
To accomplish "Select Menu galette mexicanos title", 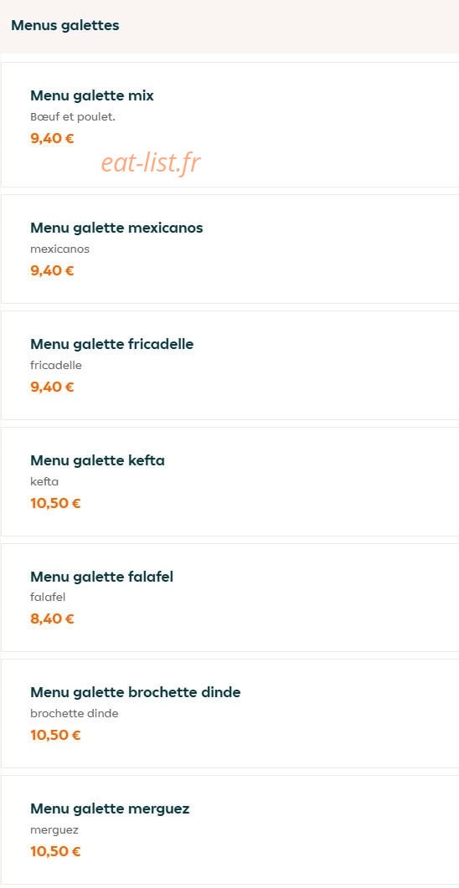I will click(x=116, y=228).
